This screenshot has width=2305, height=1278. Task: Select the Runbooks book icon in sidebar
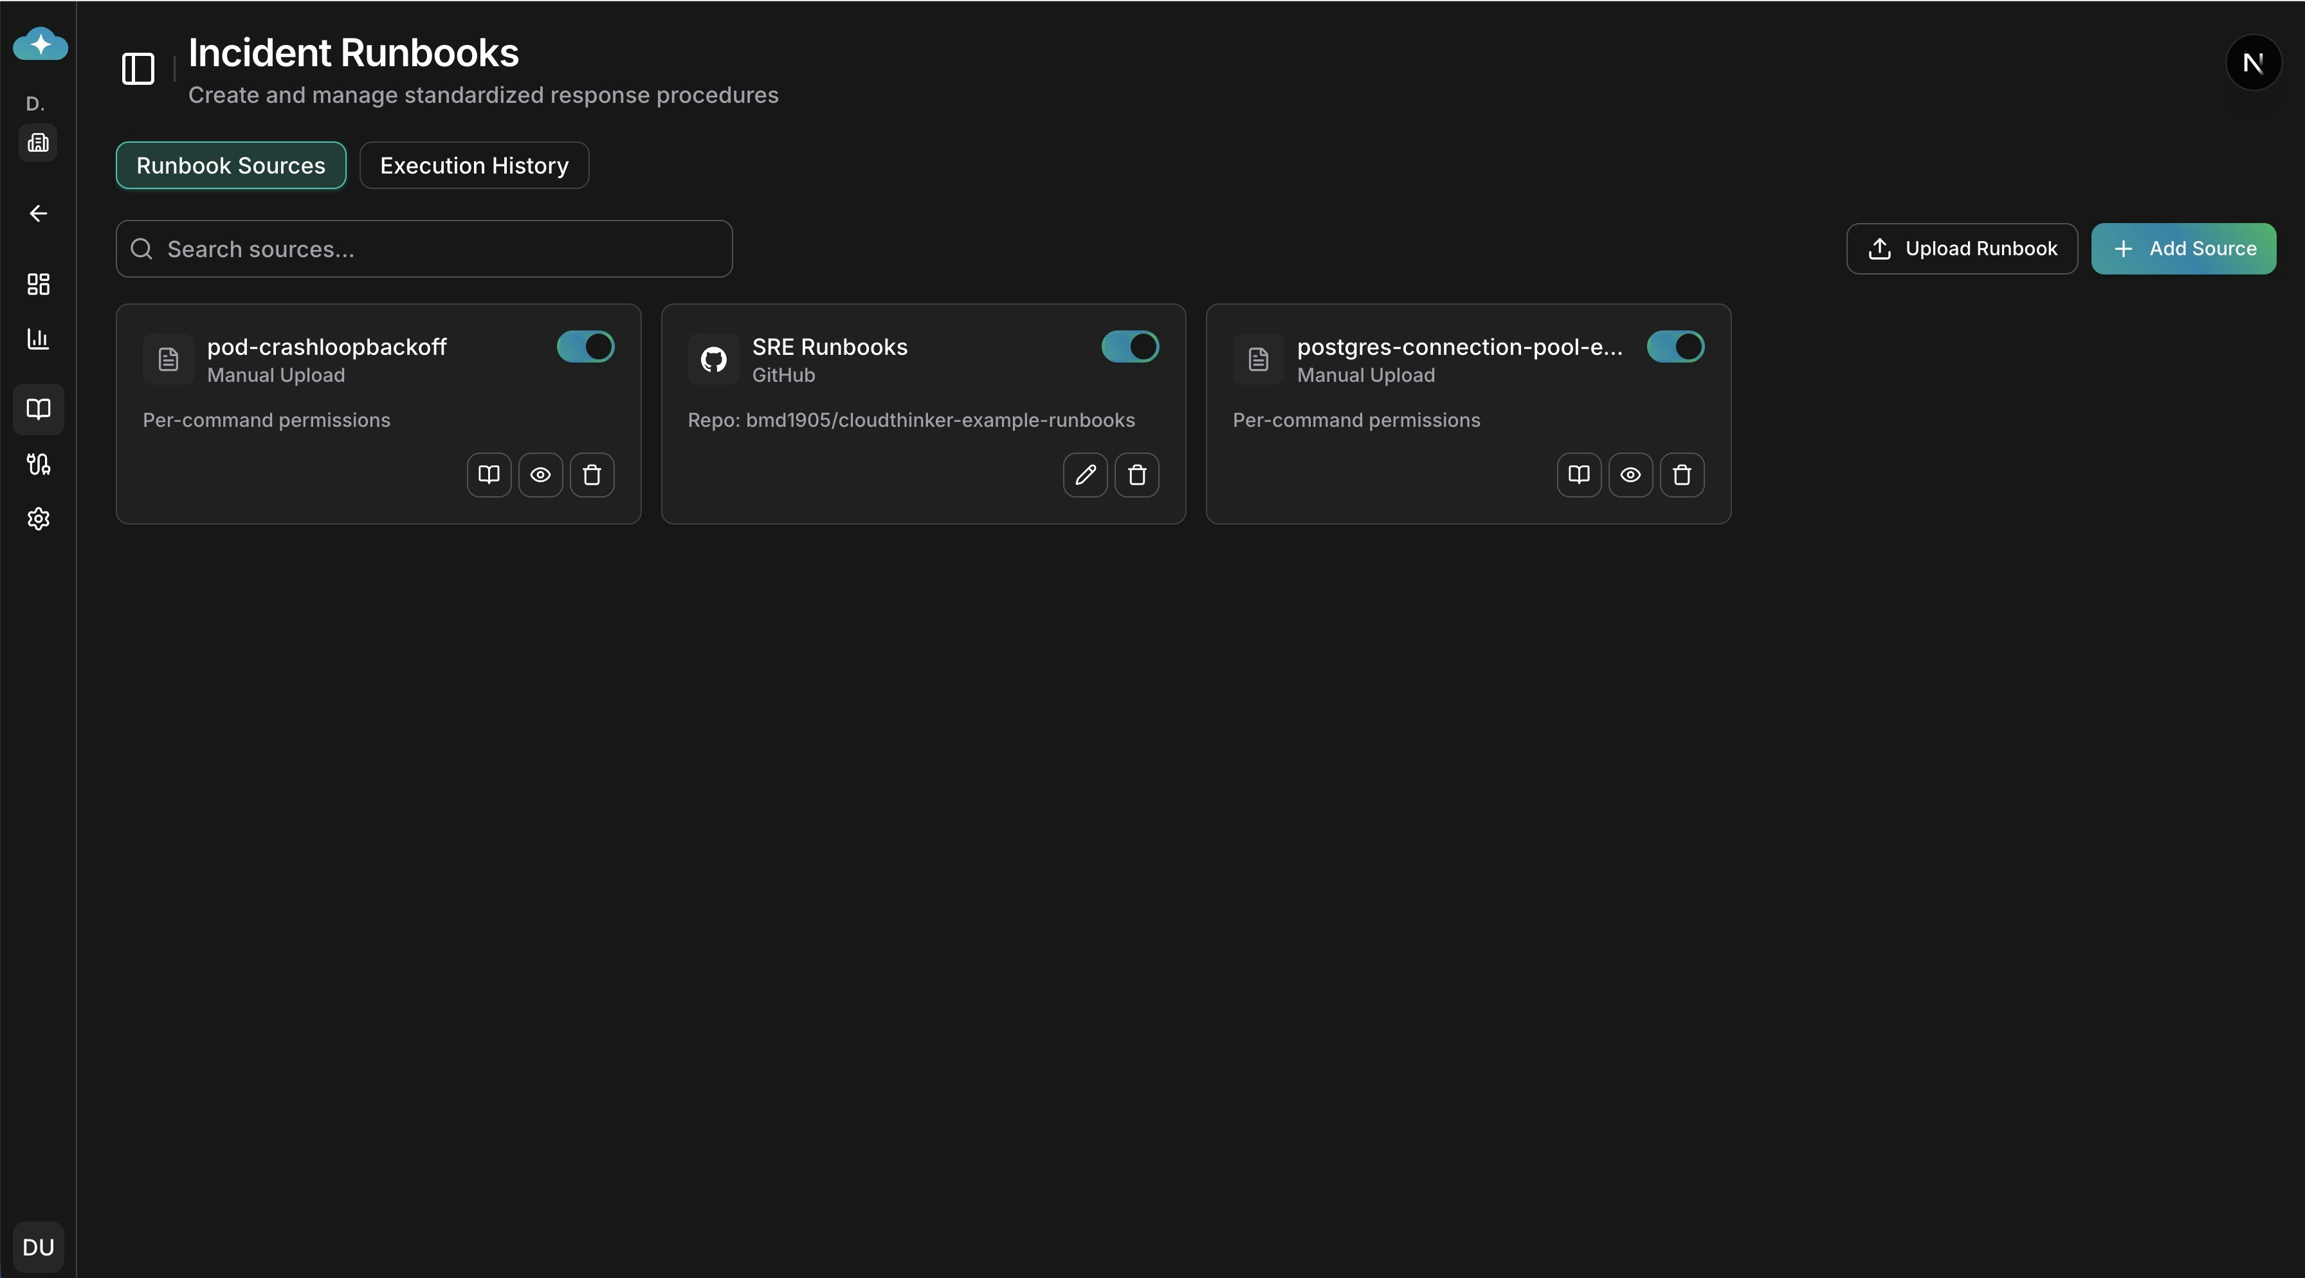(x=37, y=410)
